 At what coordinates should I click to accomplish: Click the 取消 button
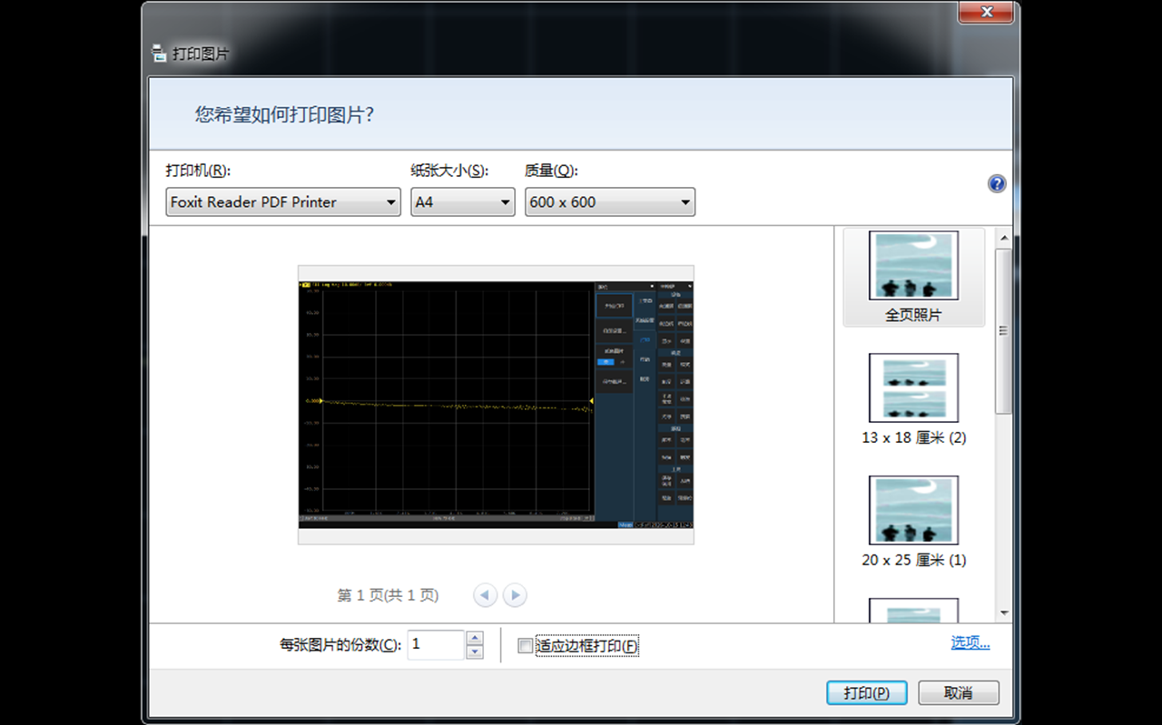coord(959,692)
